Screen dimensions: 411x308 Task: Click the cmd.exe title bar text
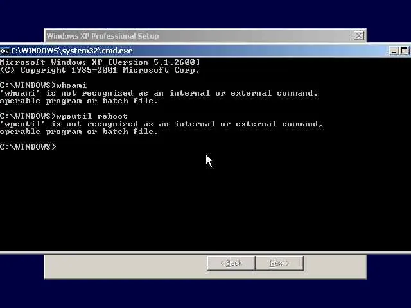coord(72,51)
